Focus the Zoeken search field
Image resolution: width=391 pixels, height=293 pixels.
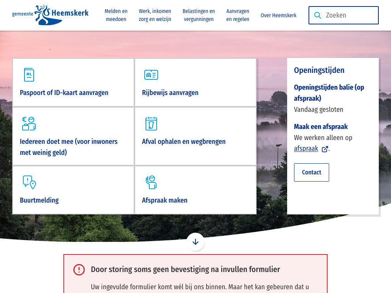(x=349, y=15)
